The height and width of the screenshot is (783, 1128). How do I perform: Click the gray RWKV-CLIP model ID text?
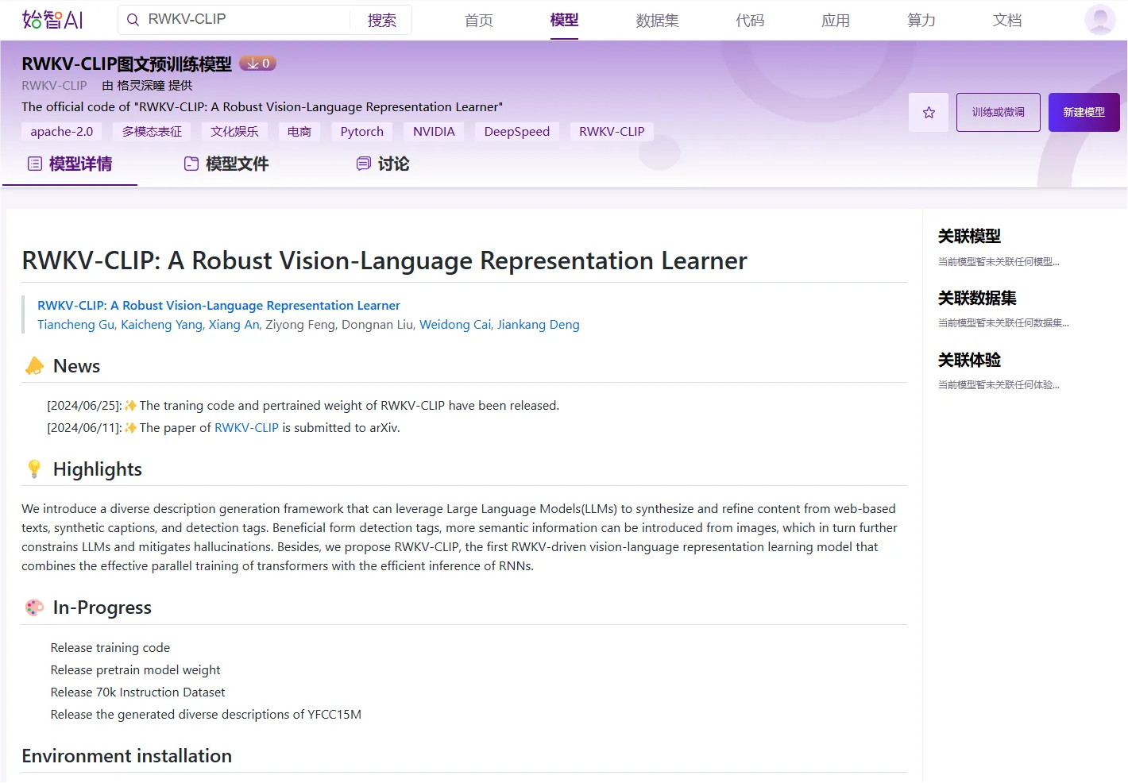tap(54, 86)
